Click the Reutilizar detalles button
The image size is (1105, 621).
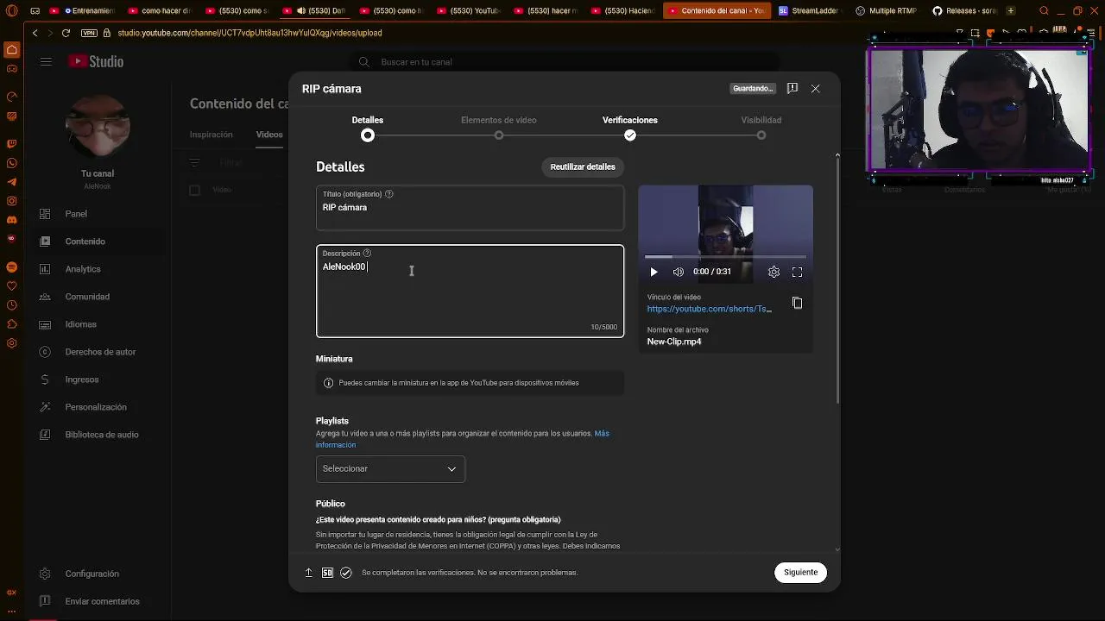583,166
